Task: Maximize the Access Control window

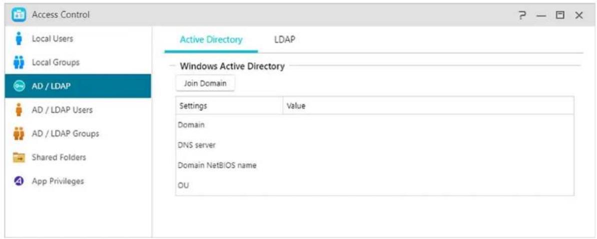Action: pos(559,15)
